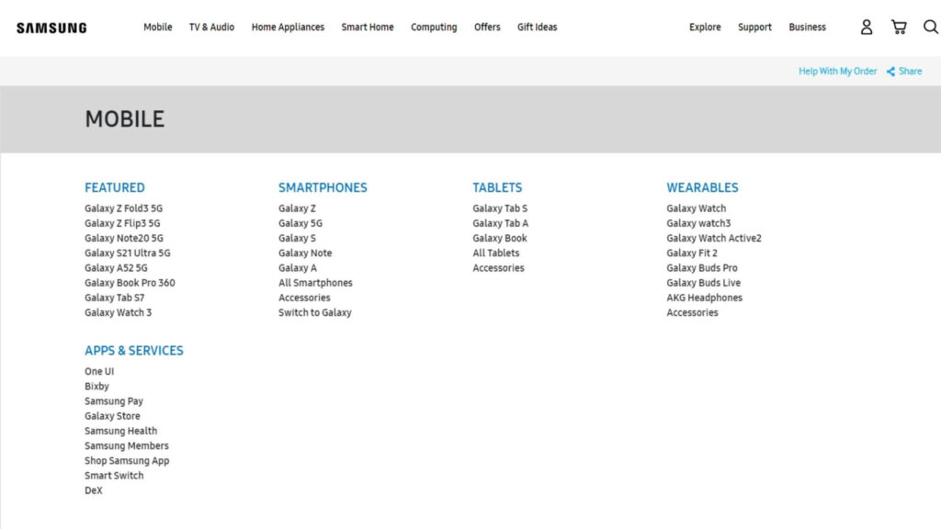Select Galaxy Note20 5G

pyautogui.click(x=124, y=238)
